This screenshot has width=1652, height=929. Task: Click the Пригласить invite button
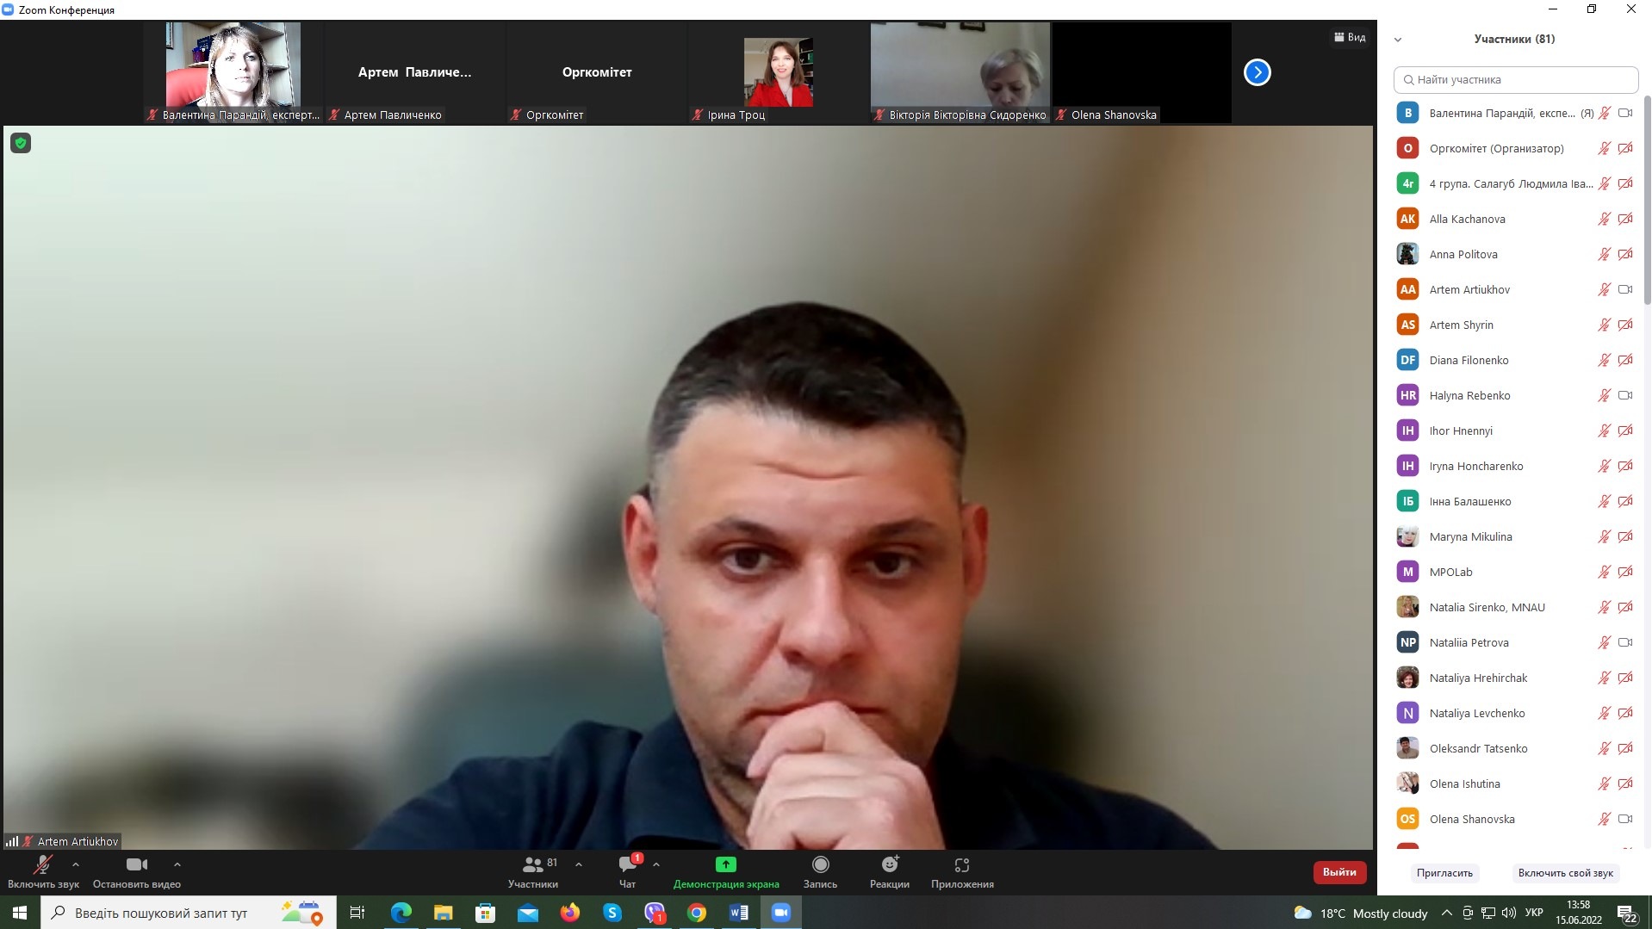coord(1444,873)
